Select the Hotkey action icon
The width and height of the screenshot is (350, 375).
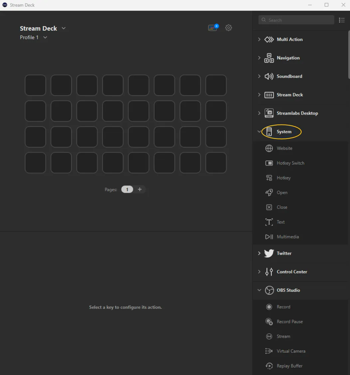coord(269,178)
